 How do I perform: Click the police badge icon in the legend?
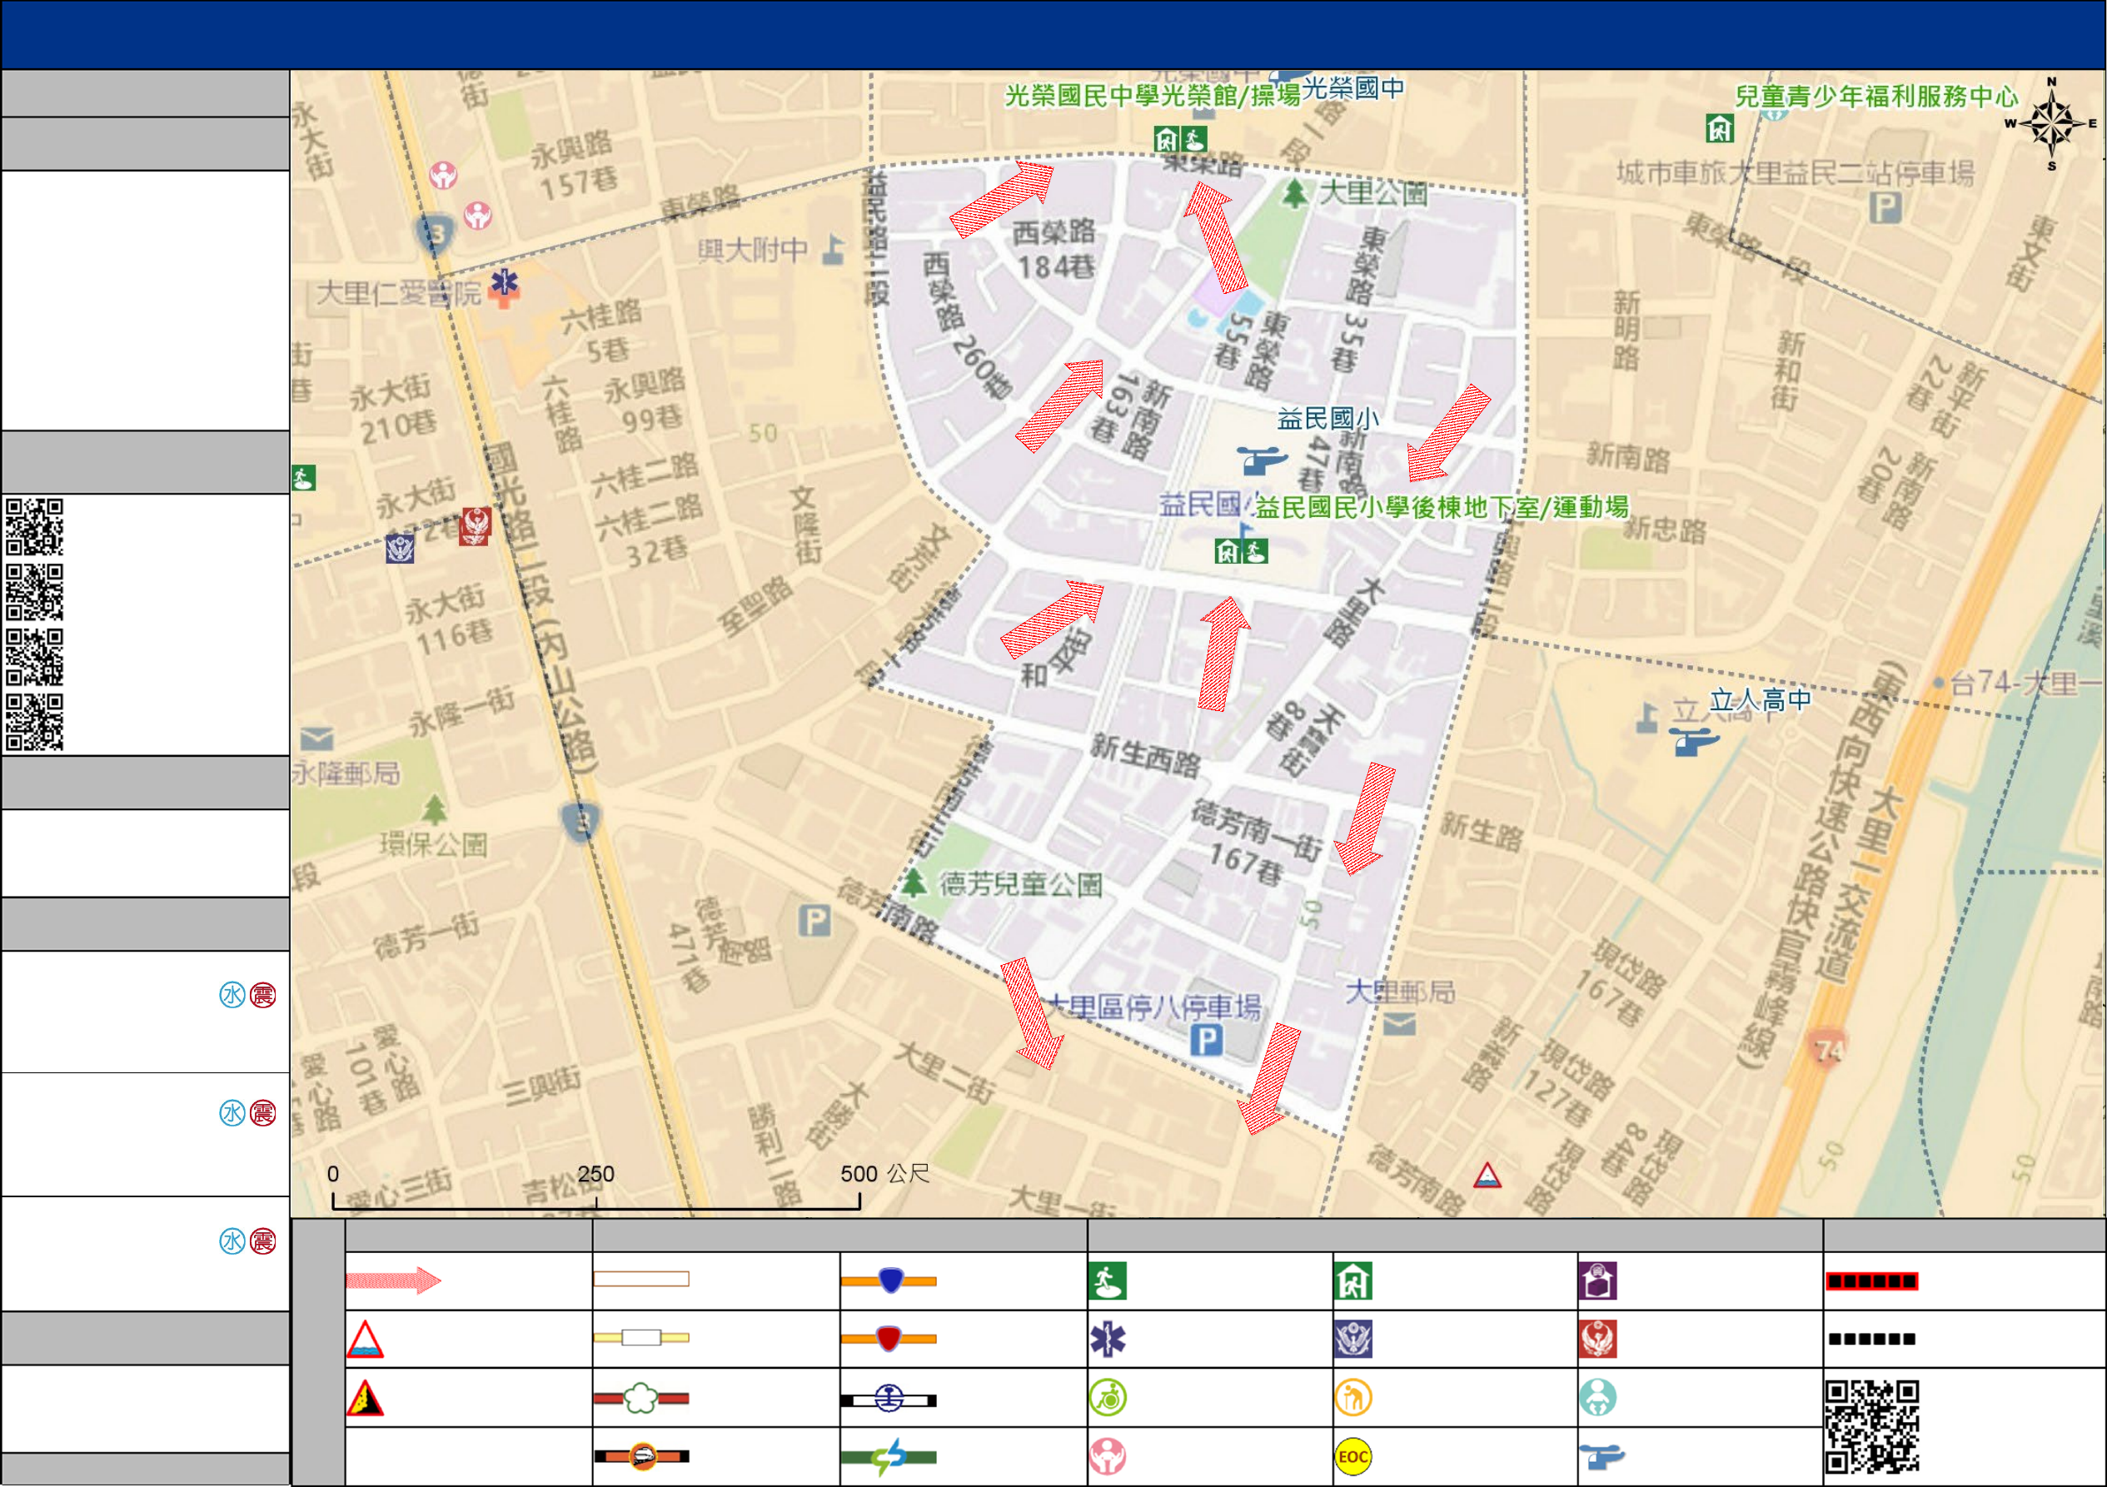pos(1353,1340)
